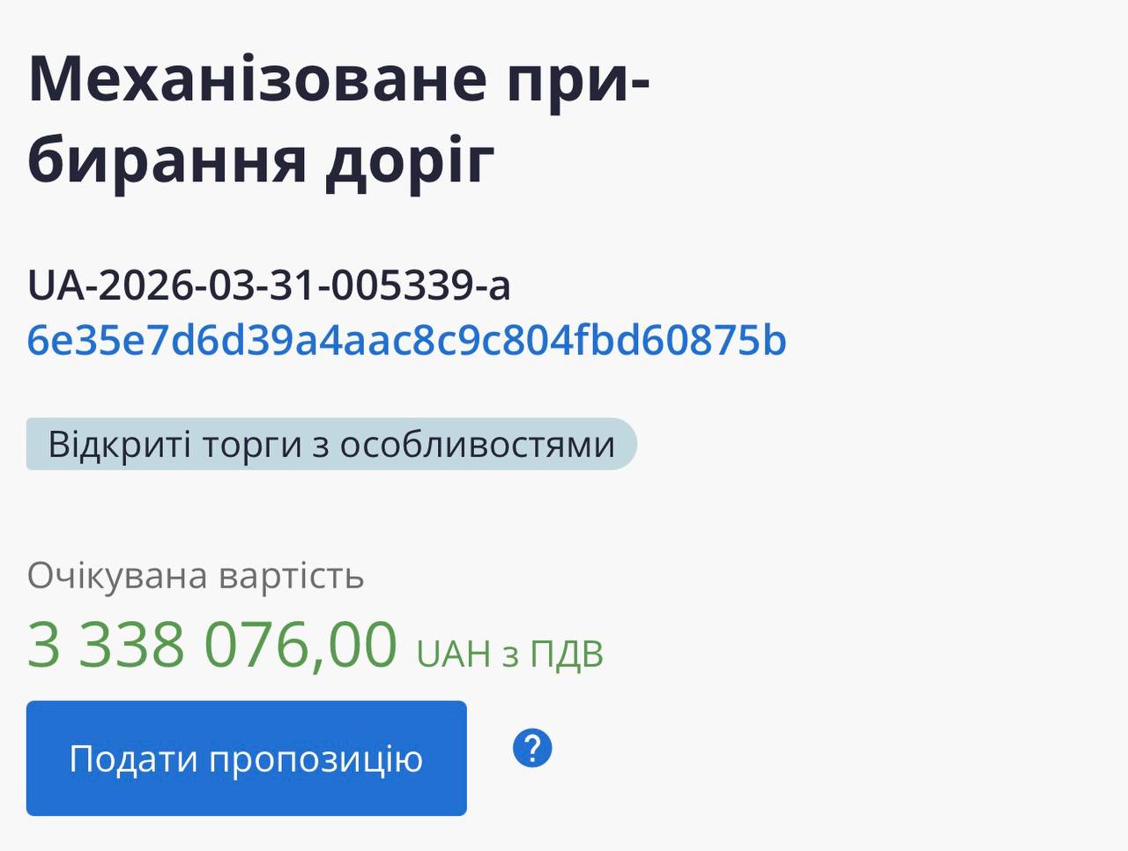1128x851 pixels.
Task: Click the expected value amount 3 338 076,00
Action: click(212, 645)
